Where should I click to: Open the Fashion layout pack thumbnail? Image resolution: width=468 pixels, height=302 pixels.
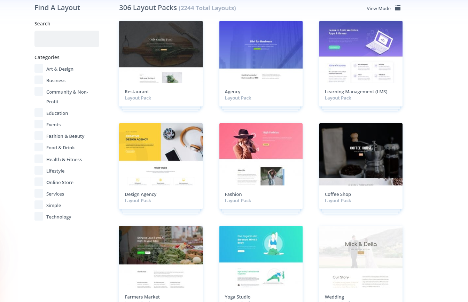tap(261, 154)
